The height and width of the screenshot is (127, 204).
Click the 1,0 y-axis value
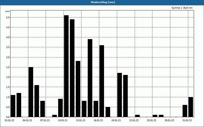point(8,97)
